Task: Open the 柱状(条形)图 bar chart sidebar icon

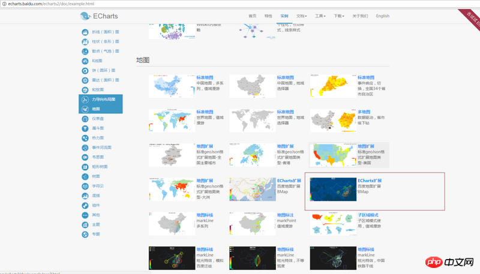Action: (x=85, y=41)
